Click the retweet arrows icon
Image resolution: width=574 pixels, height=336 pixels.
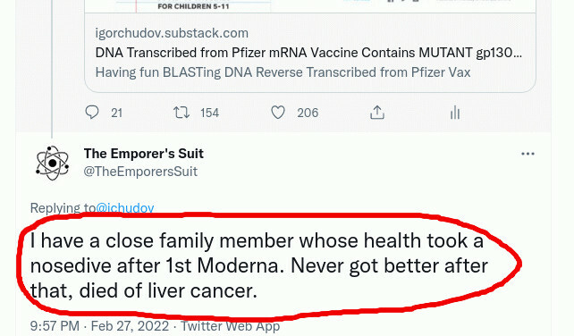(x=181, y=113)
